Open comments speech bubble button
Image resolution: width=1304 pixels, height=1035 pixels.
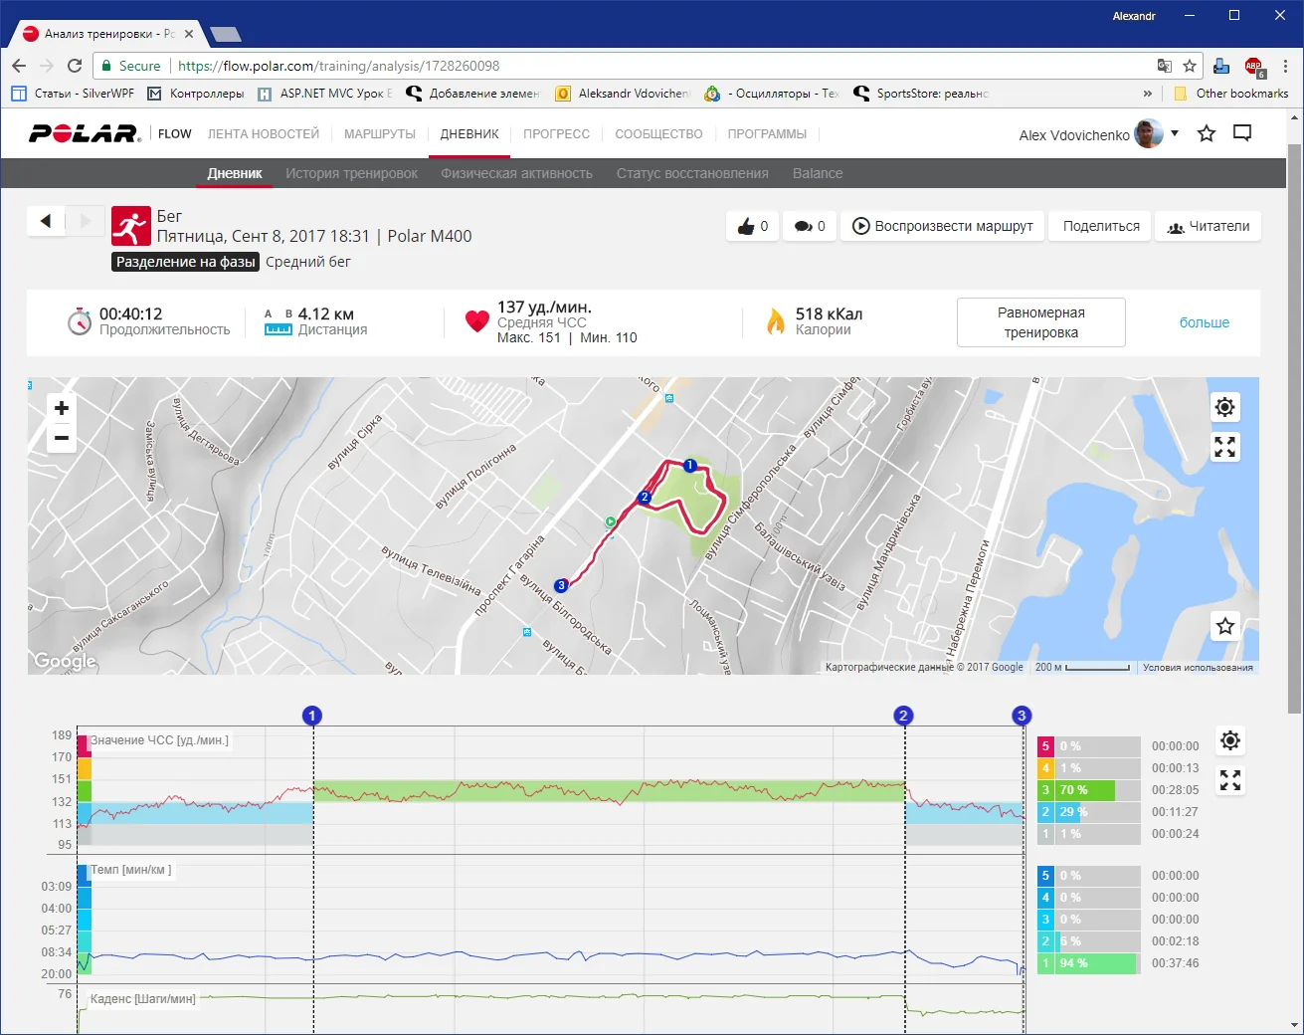(810, 226)
